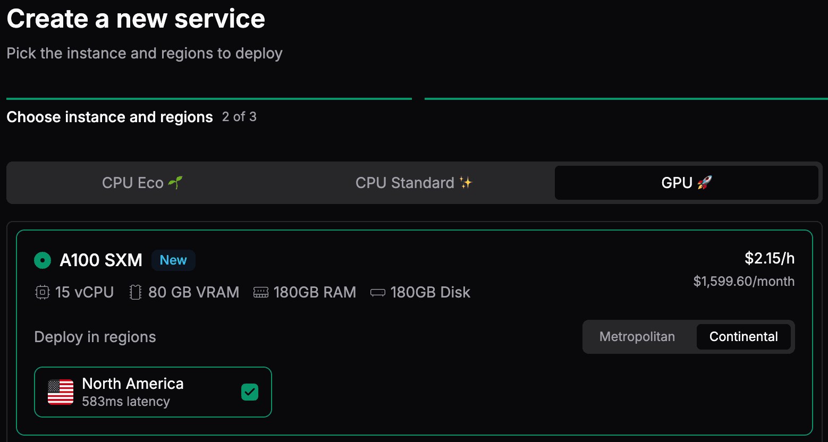Switch to Metropolitan region view
This screenshot has height=442, width=828.
tap(637, 337)
